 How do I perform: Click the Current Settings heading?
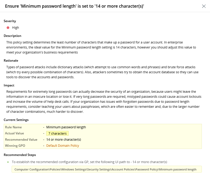pos(16,120)
